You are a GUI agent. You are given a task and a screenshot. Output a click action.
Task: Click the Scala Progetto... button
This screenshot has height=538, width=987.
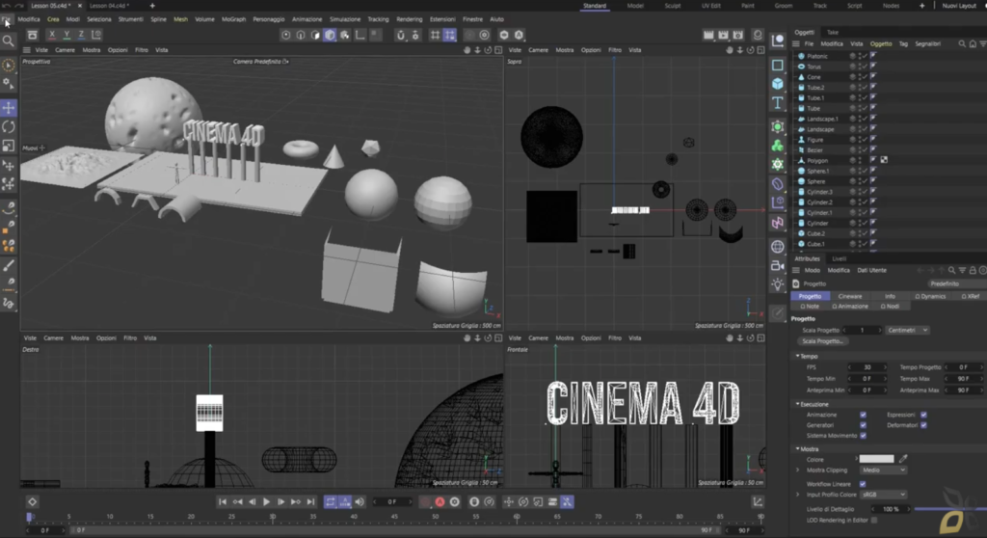(x=822, y=340)
